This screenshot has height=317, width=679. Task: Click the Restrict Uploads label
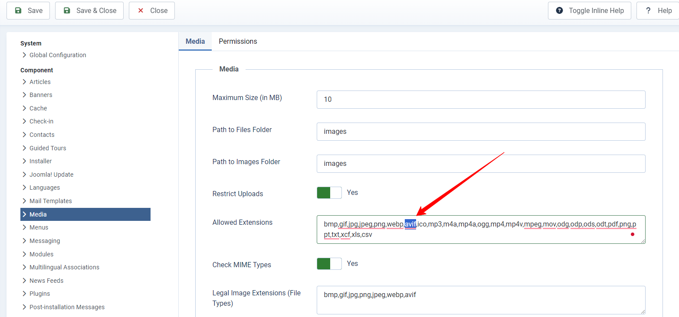[x=238, y=194]
